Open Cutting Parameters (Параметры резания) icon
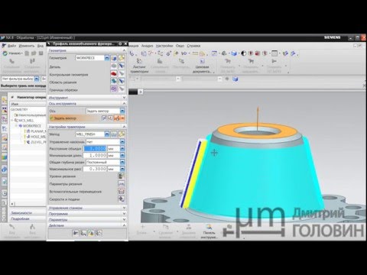The height and width of the screenshot is (275, 367). pos(122,184)
